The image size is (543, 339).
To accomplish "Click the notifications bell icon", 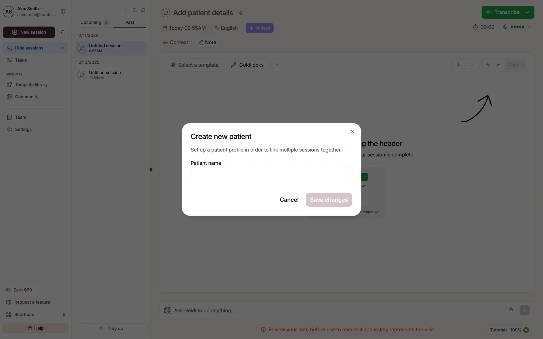I will (63, 32).
